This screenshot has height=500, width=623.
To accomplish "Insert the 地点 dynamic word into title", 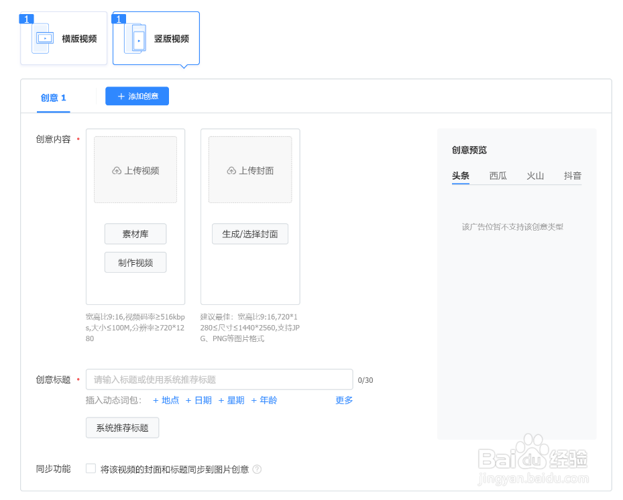I will pos(166,400).
